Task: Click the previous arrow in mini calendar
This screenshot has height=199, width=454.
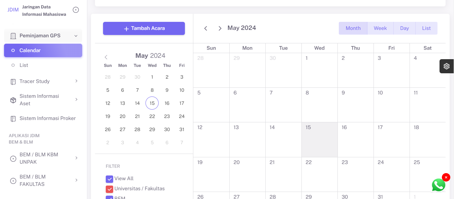Action: 106,57
